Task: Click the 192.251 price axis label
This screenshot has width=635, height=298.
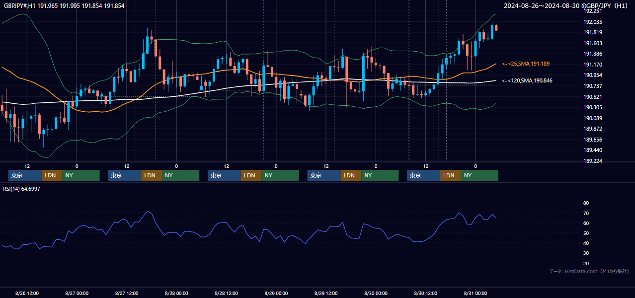Action: (592, 11)
